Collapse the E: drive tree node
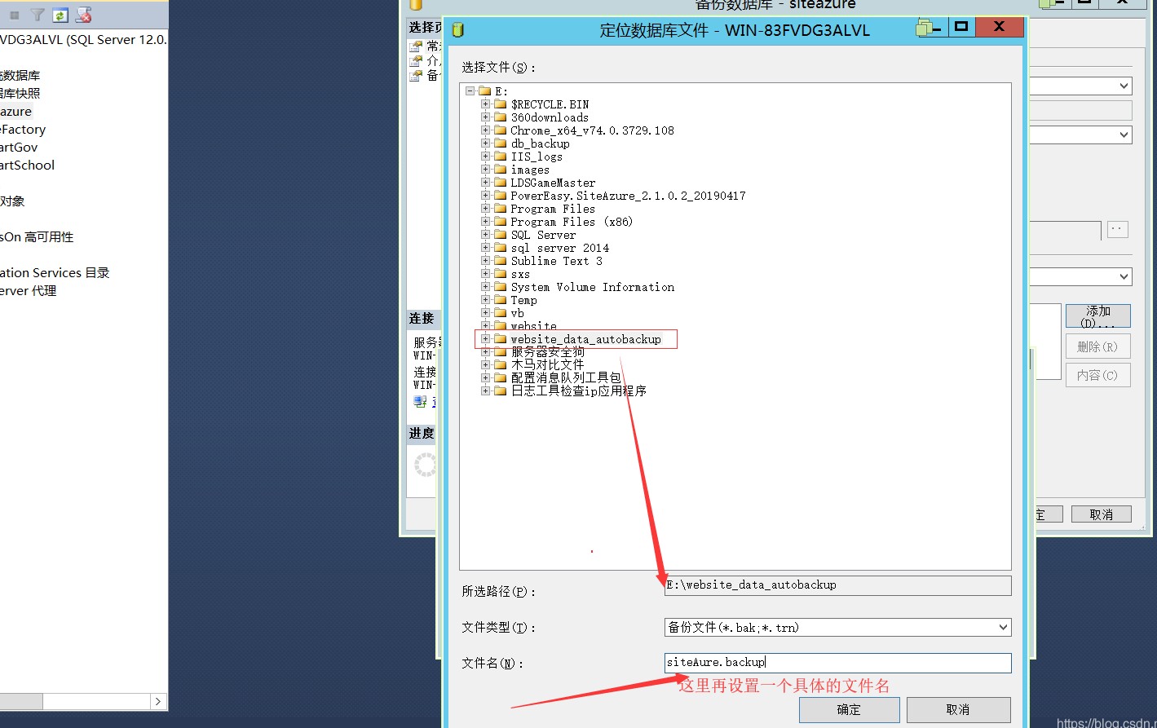Image resolution: width=1157 pixels, height=728 pixels. 470,90
